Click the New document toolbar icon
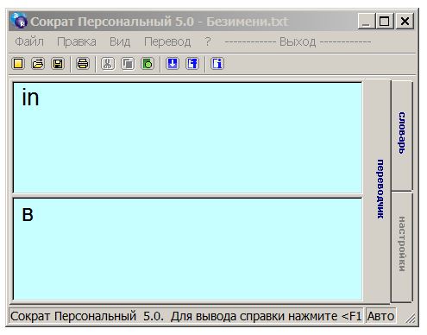Viewport: 427px width, 335px height. point(18,64)
